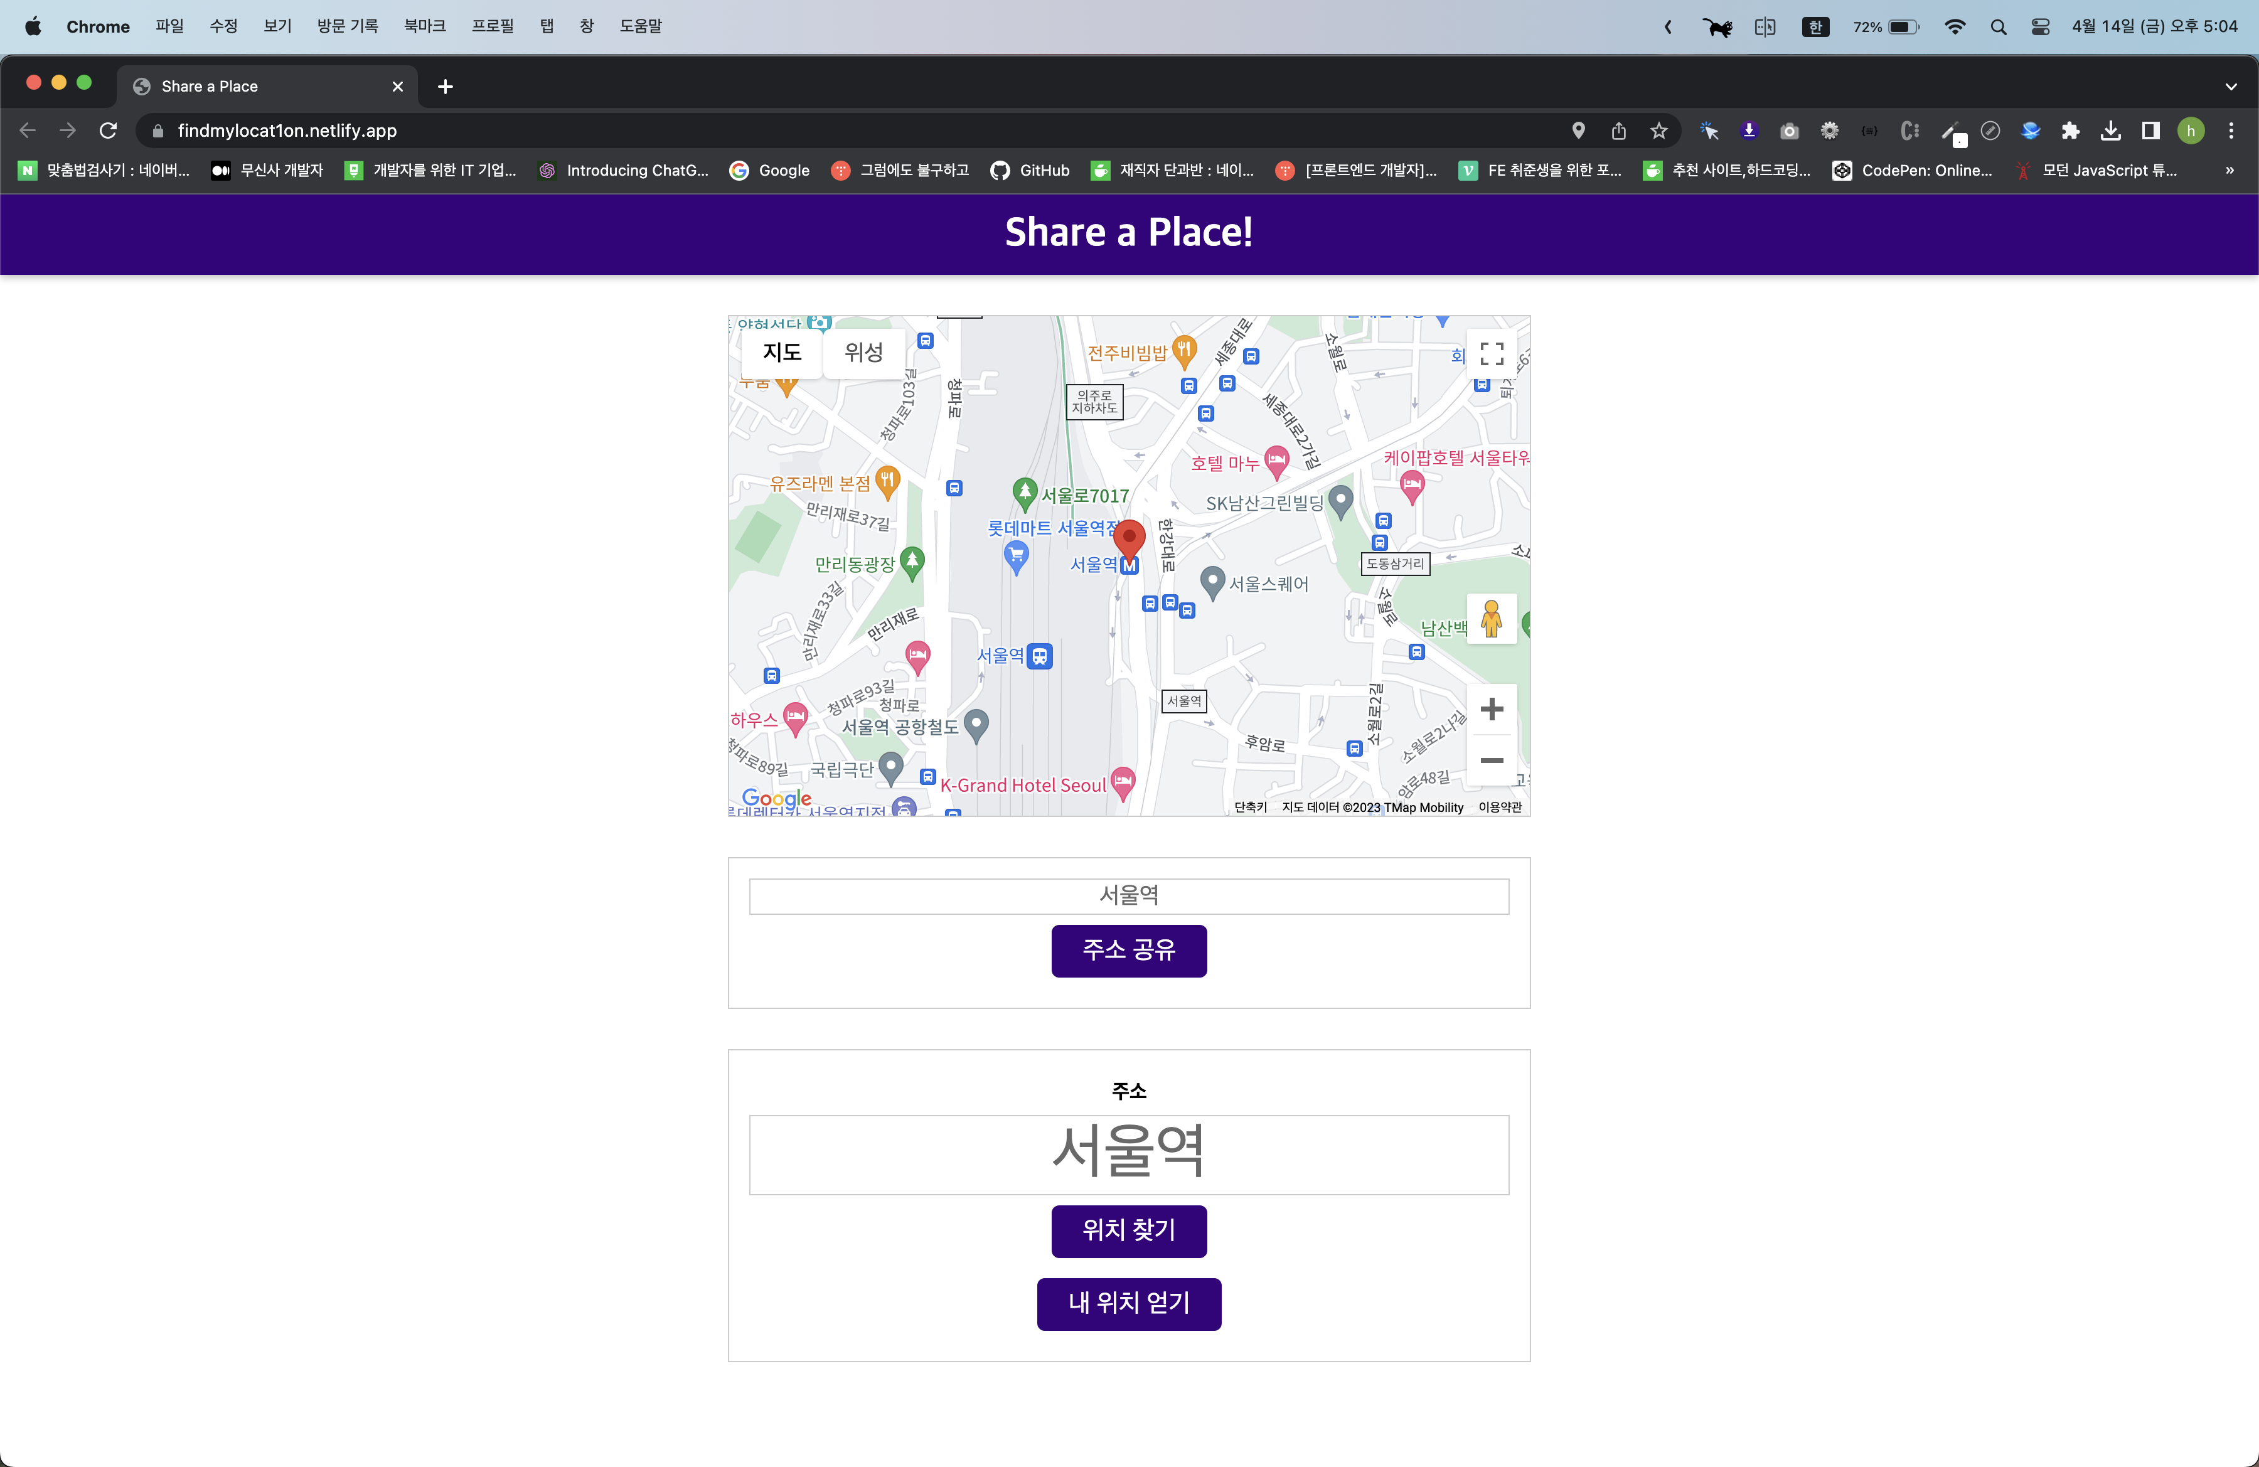Viewport: 2259px width, 1467px height.
Task: Switch map to 지도 map view
Action: 782,352
